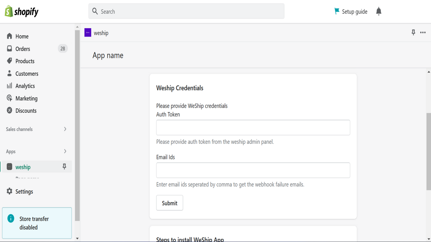
Task: Click the weship sidebar app icon
Action: click(9, 167)
